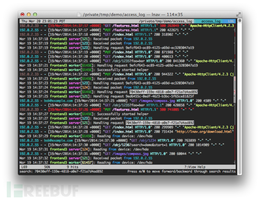Click server[124] on the 14:37:24 line
Screen dimensions: 260x200
79,88
